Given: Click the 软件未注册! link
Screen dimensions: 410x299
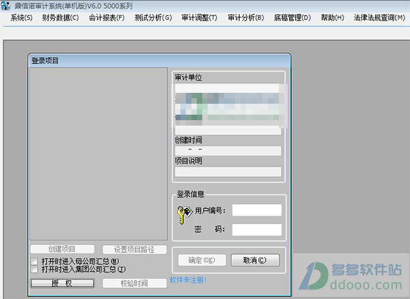Looking at the screenshot, I should pyautogui.click(x=188, y=280).
